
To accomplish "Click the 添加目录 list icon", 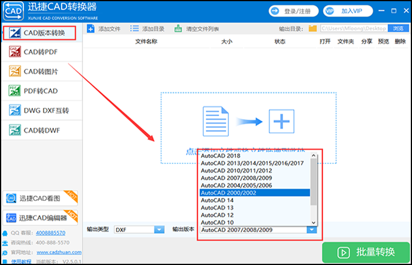I will click(134, 29).
